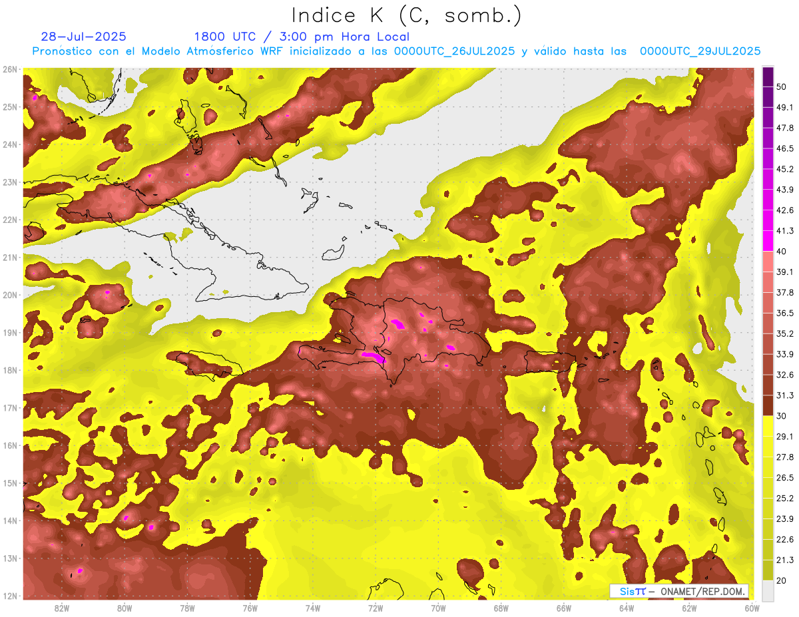Image resolution: width=799 pixels, height=617 pixels.
Task: Select the "26.5" color scale value
Action: pyautogui.click(x=784, y=477)
